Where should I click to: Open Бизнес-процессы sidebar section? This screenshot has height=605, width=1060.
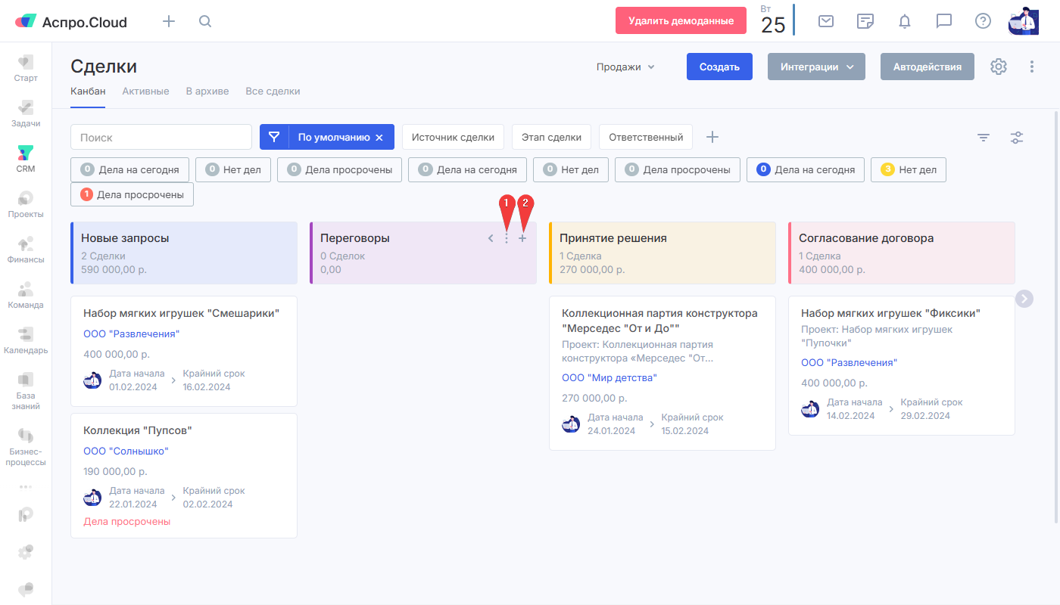pos(26,446)
